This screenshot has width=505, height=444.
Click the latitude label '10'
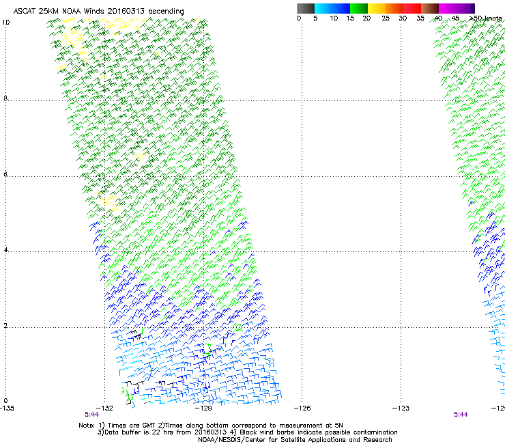5,23
